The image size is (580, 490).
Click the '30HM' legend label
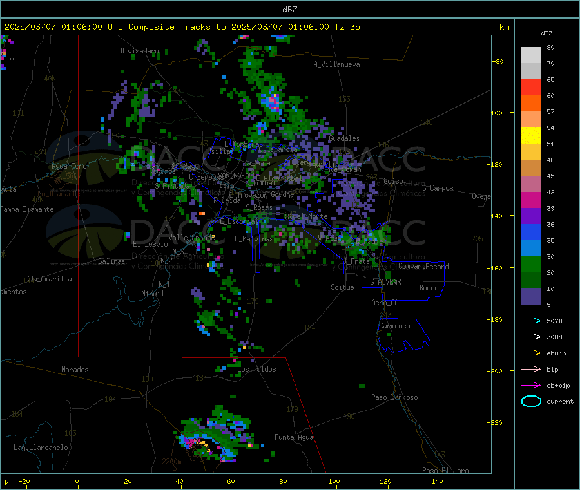(554, 337)
